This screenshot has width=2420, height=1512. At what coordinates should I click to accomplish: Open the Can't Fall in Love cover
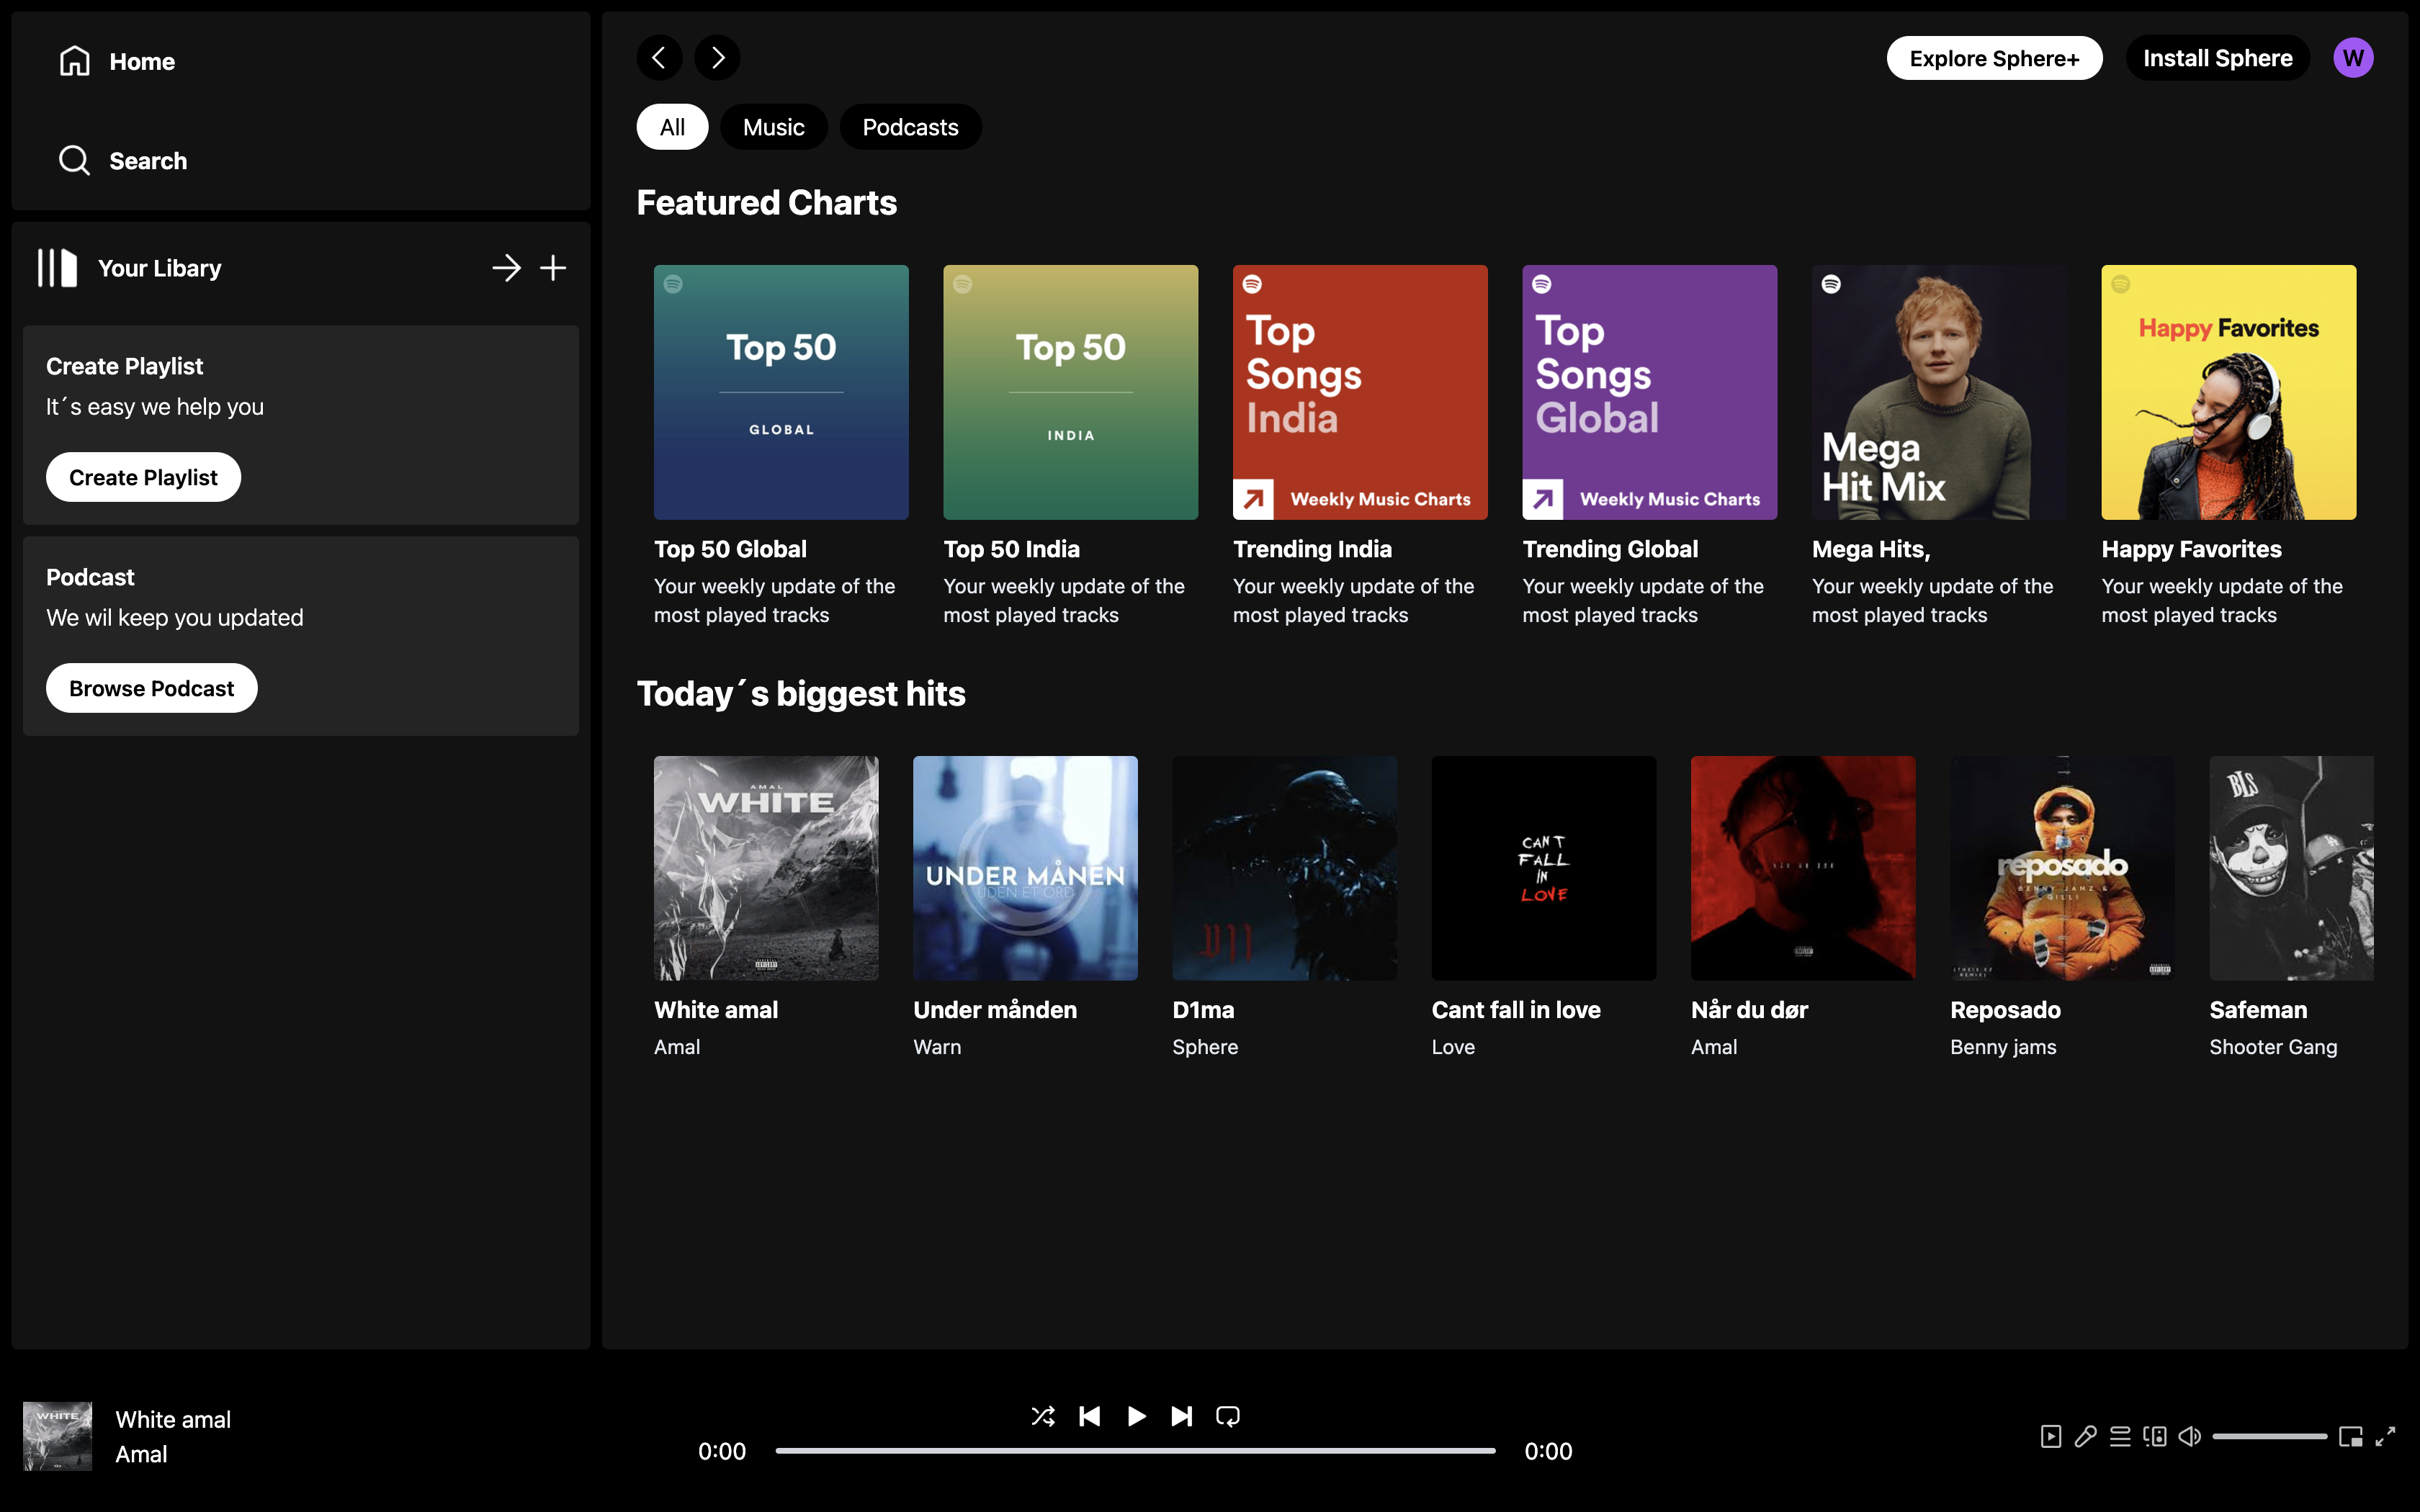[1544, 868]
